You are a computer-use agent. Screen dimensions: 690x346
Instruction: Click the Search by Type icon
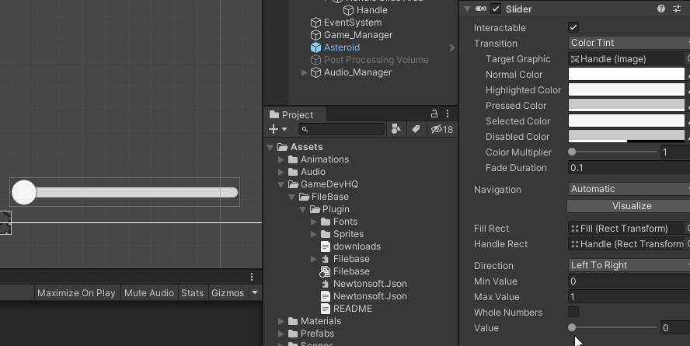(x=396, y=128)
